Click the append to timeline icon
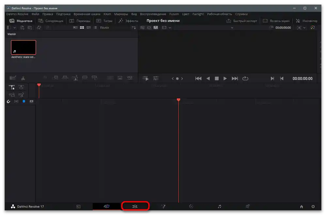The width and height of the screenshot is (326, 215). 55,78
